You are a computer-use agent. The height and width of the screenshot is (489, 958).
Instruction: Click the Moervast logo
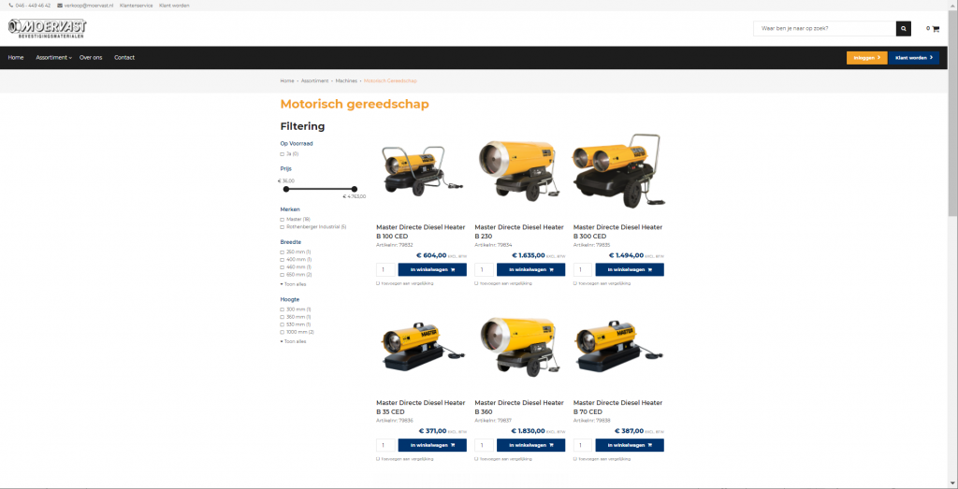[x=48, y=29]
